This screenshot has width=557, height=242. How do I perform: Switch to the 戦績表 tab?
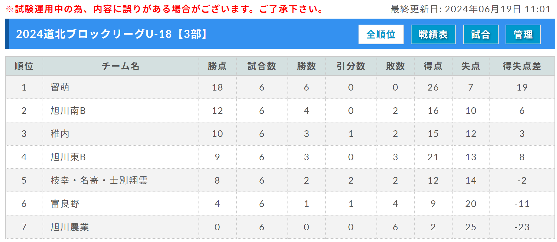(433, 34)
